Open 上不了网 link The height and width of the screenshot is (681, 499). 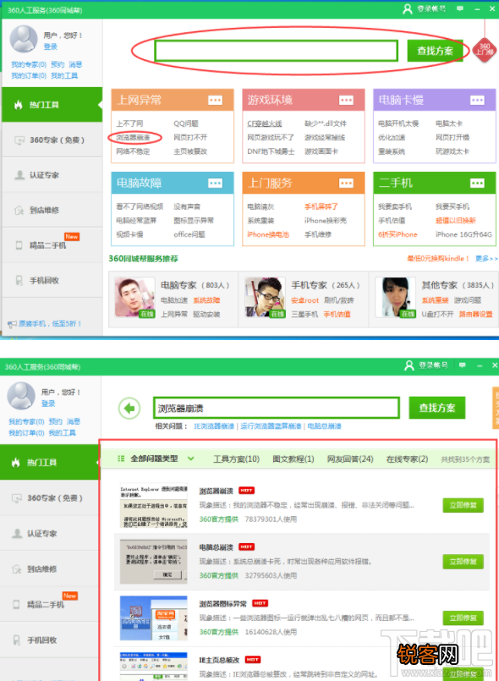pyautogui.click(x=129, y=124)
